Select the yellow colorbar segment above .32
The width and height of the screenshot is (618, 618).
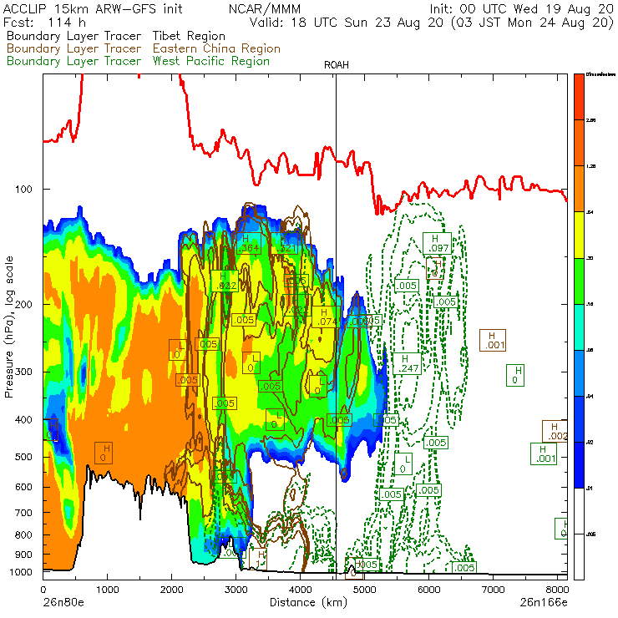click(x=579, y=235)
